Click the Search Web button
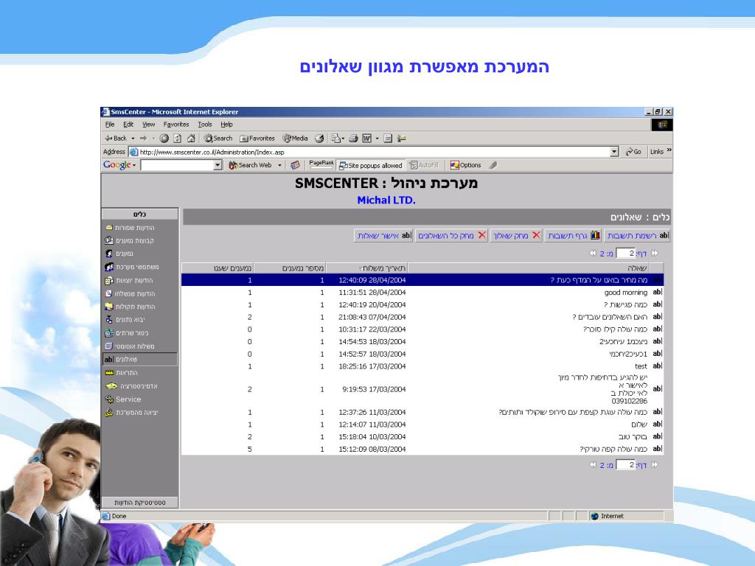 point(251,165)
